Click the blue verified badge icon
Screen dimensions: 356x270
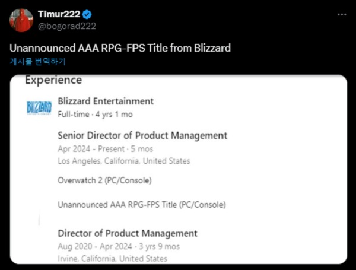click(x=87, y=14)
